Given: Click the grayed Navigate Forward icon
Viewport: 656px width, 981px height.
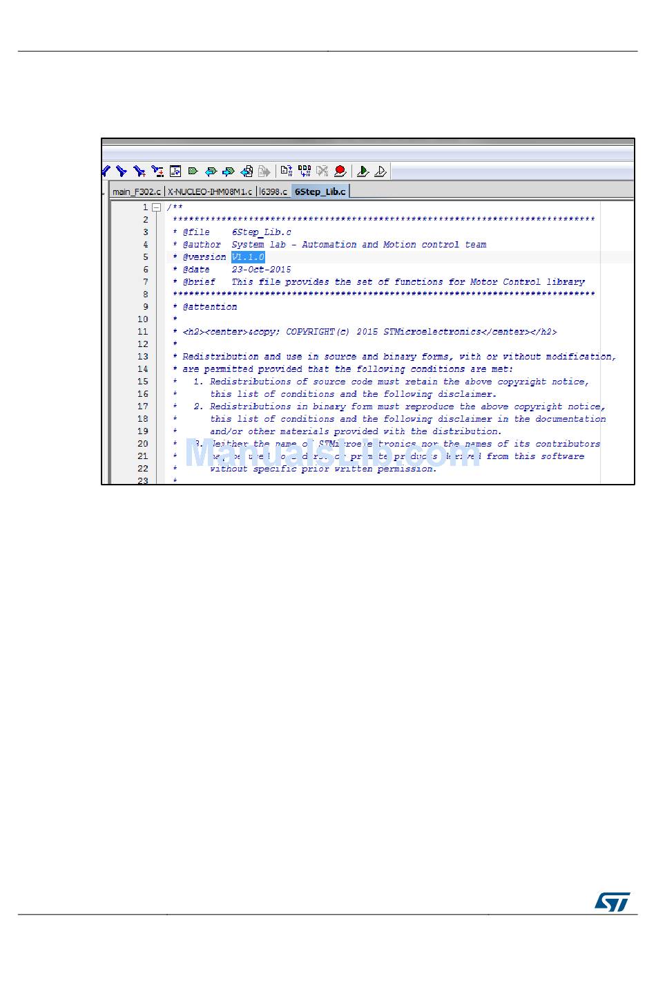Looking at the screenshot, I should (264, 171).
